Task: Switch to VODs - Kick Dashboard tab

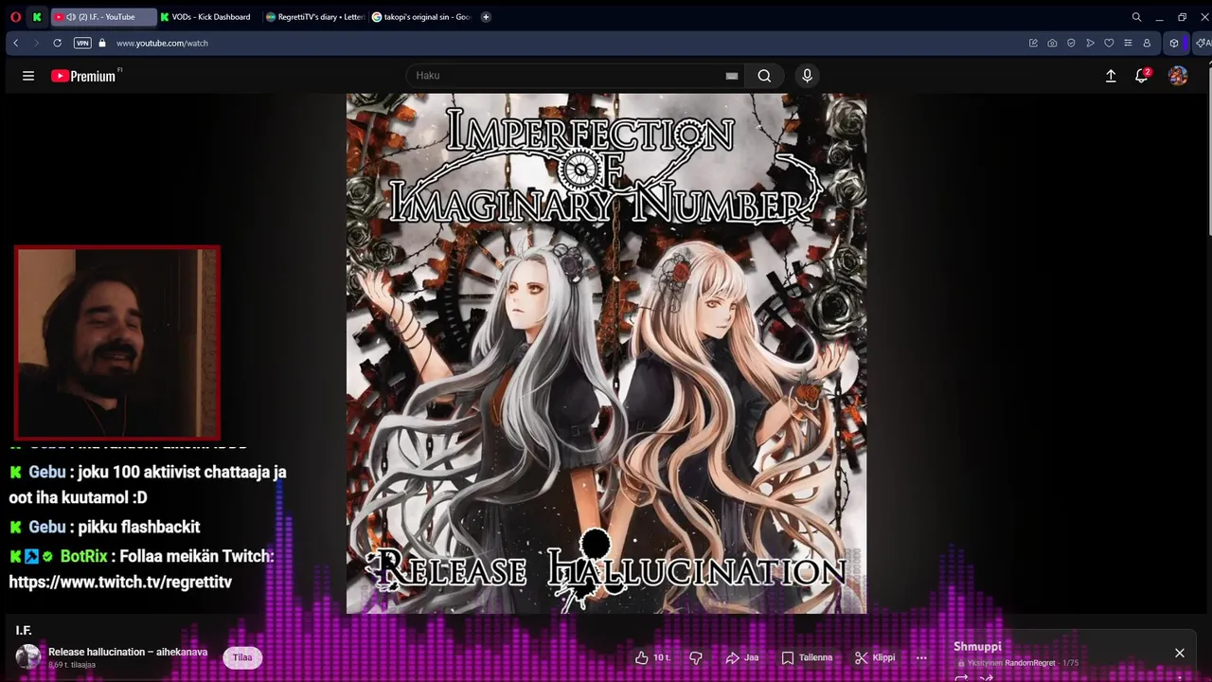Action: 210,17
